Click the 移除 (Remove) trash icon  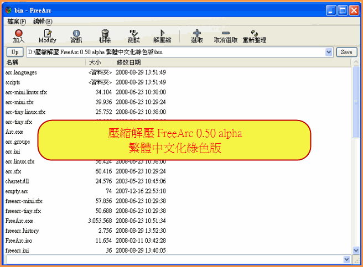coord(105,34)
